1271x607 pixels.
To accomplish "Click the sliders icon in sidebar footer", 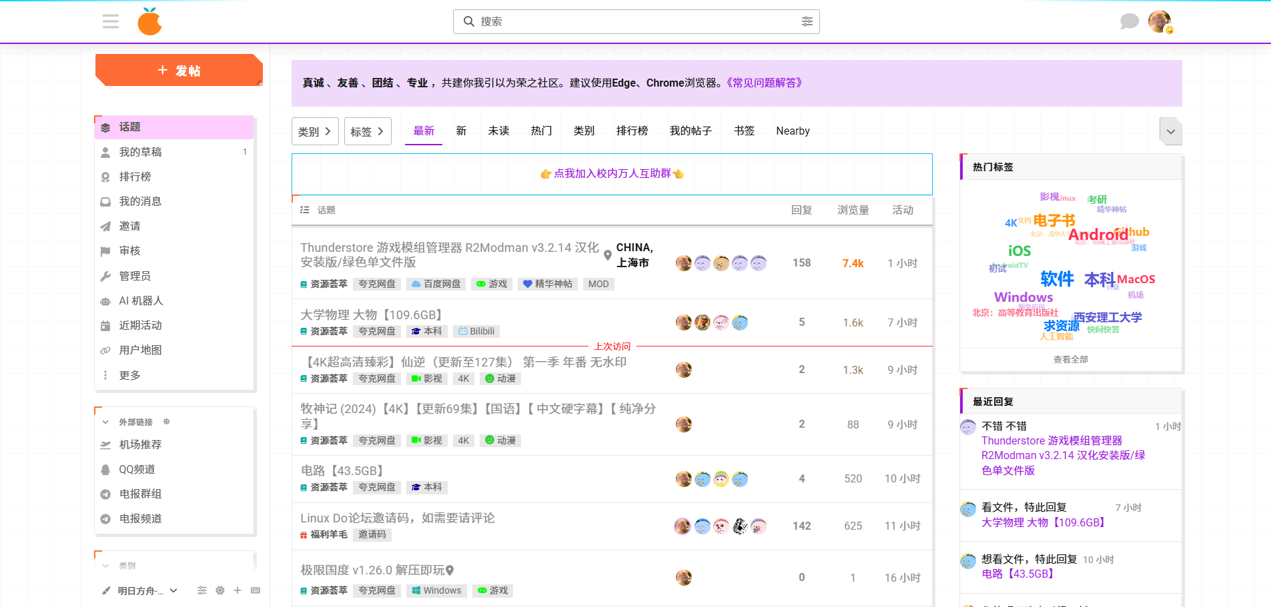I will point(202,590).
